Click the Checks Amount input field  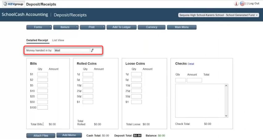coord(194,80)
